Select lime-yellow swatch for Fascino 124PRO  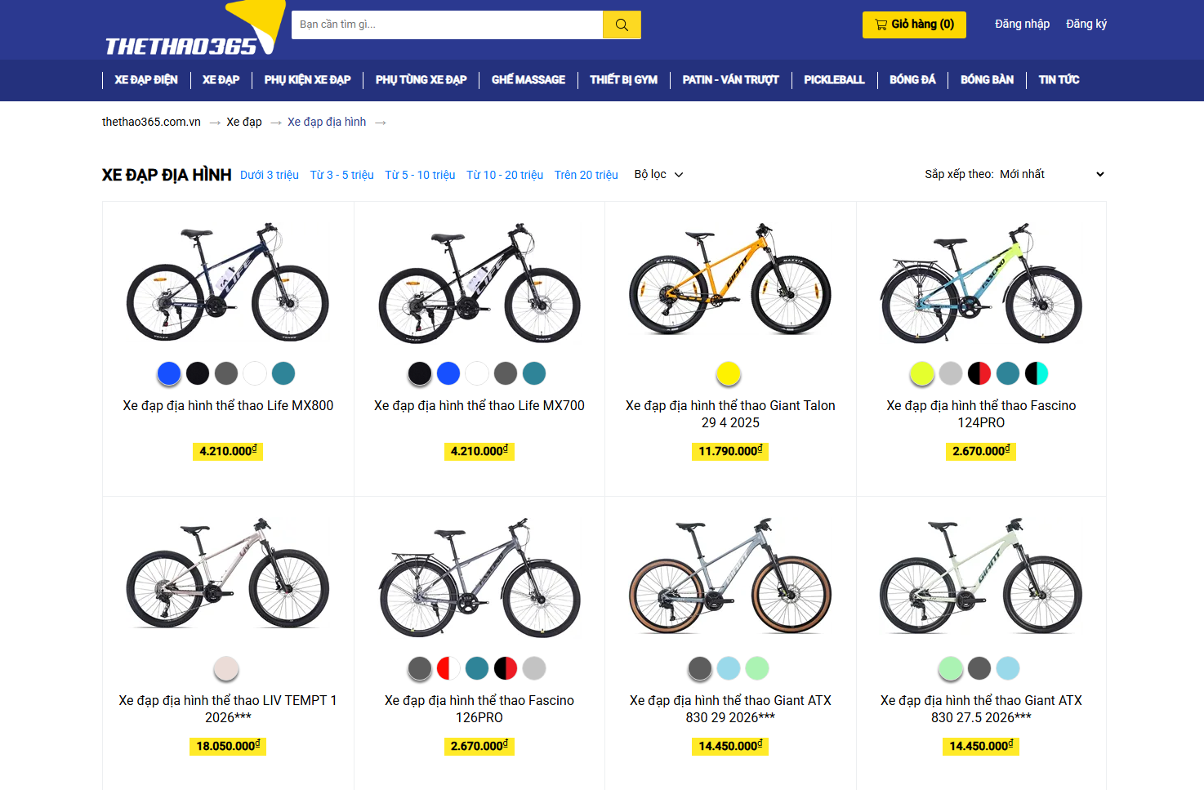[x=922, y=373]
